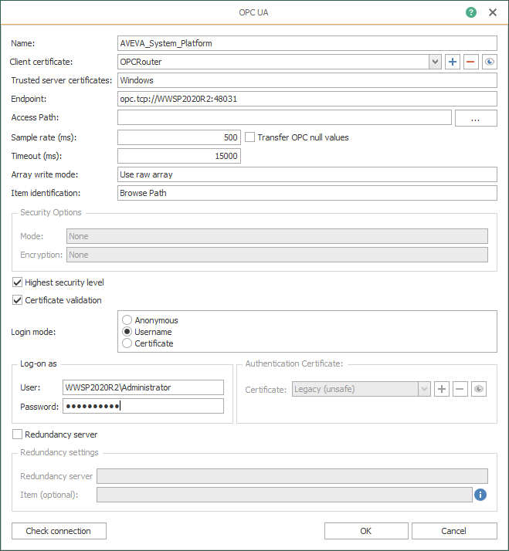509x551 pixels.
Task: Open the green help question mark icon
Action: 471,12
